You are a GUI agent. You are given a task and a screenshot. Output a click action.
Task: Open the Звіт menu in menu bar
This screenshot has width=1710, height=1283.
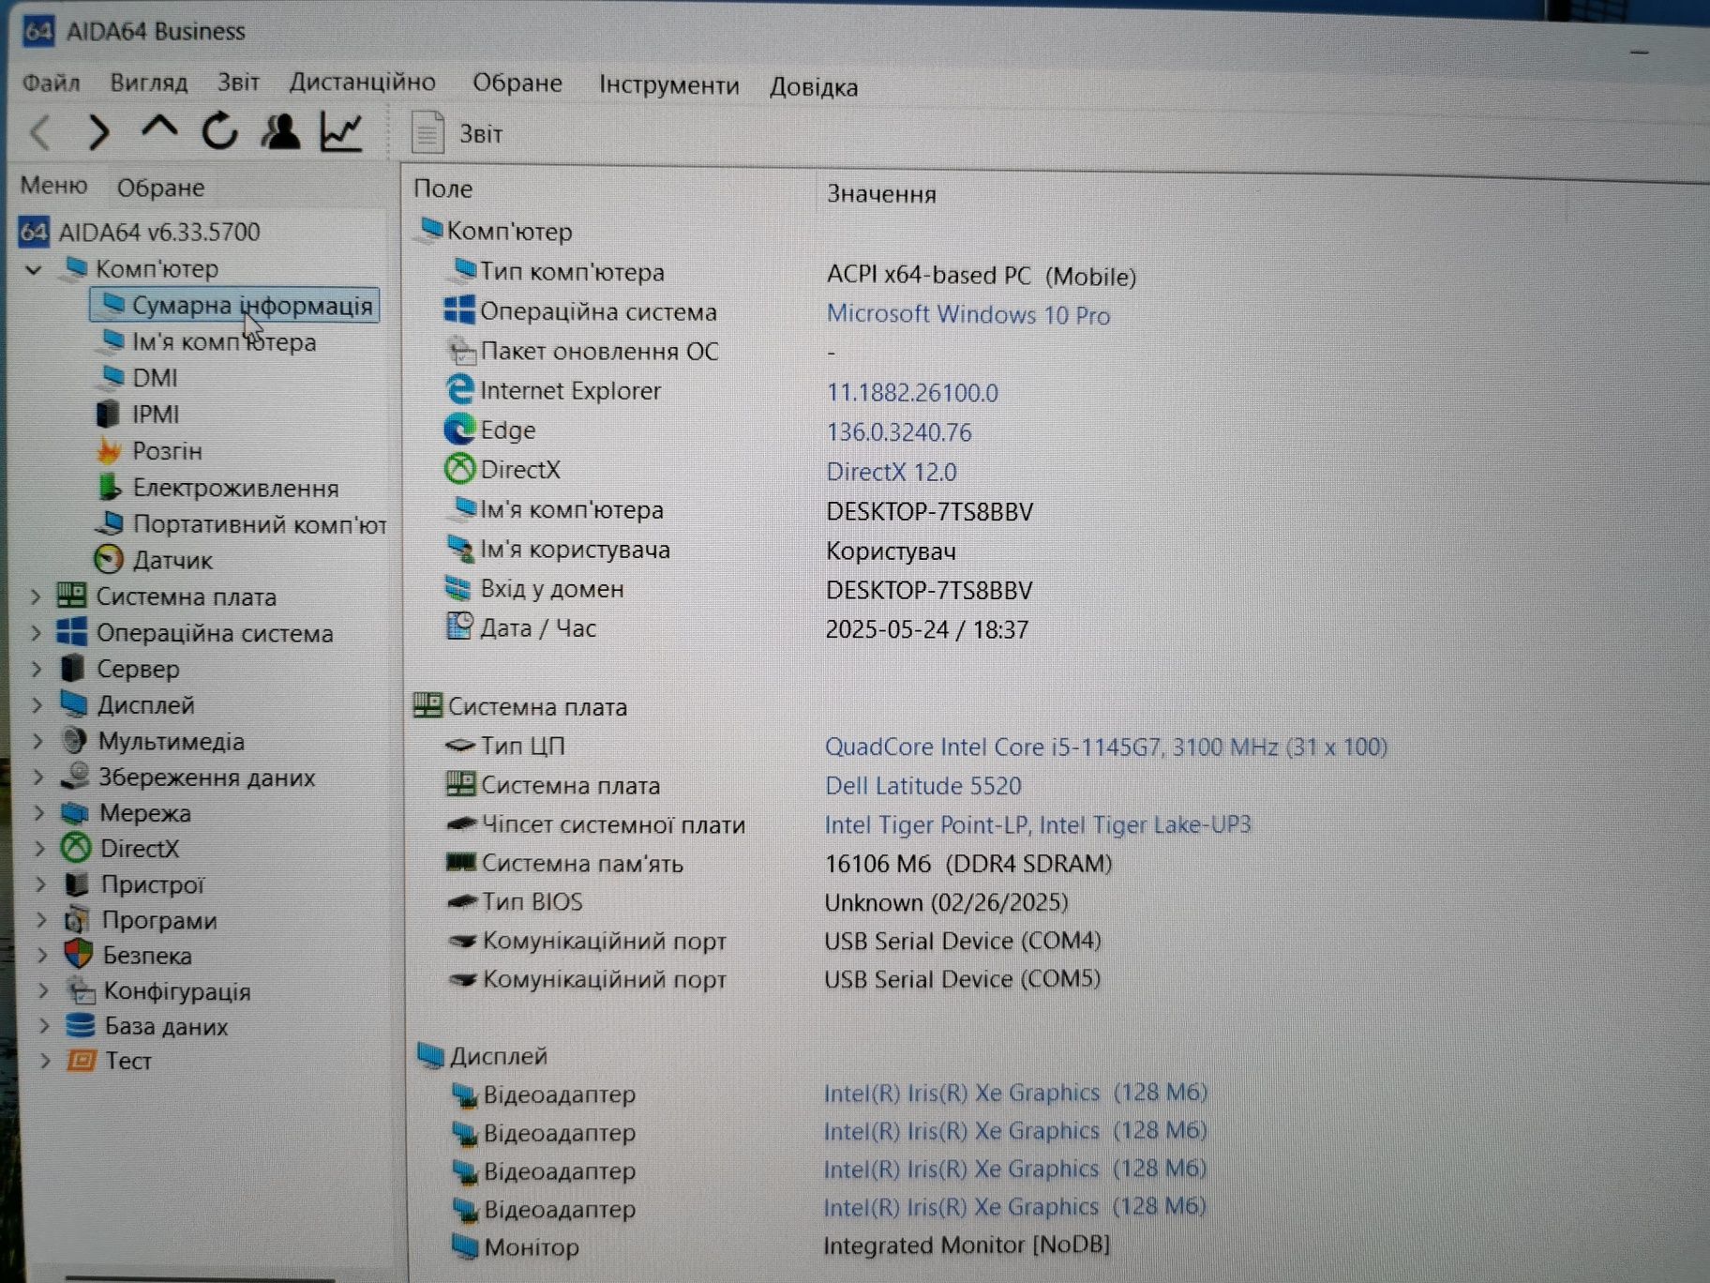coord(238,83)
